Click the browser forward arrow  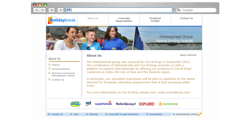click(42, 10)
